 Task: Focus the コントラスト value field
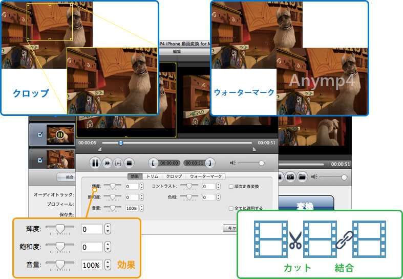click(x=208, y=186)
